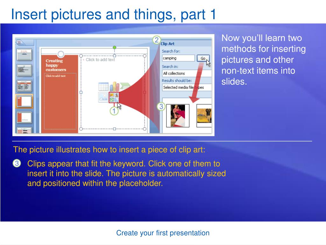Click the 'Search for:' label

(x=171, y=51)
